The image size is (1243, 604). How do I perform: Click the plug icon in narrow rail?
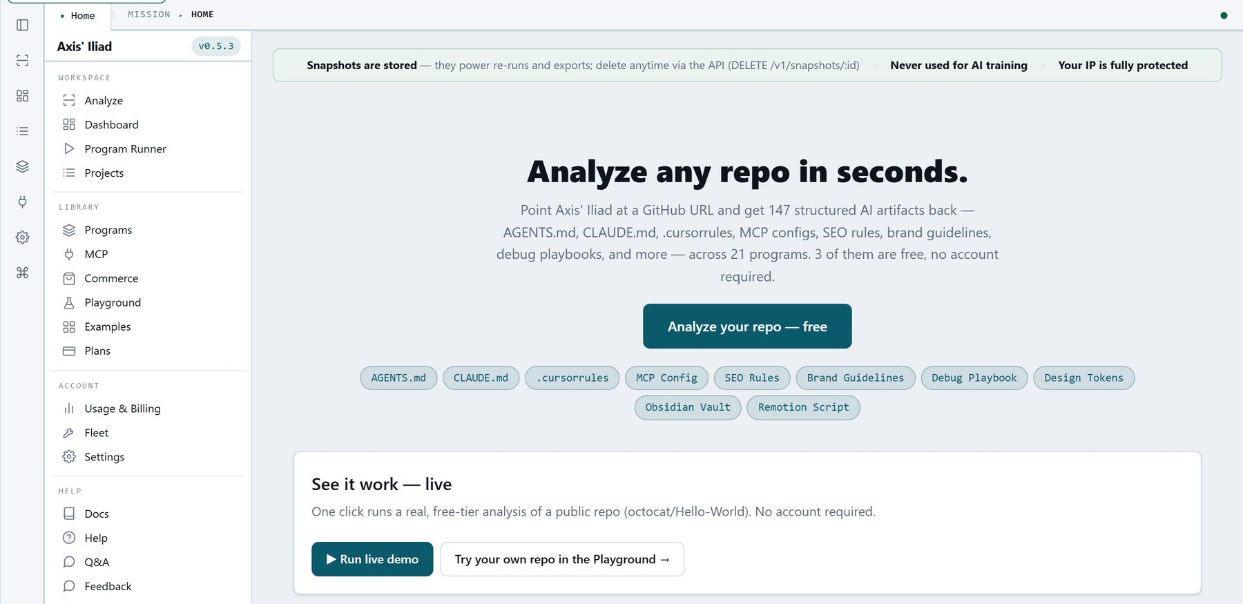click(22, 202)
